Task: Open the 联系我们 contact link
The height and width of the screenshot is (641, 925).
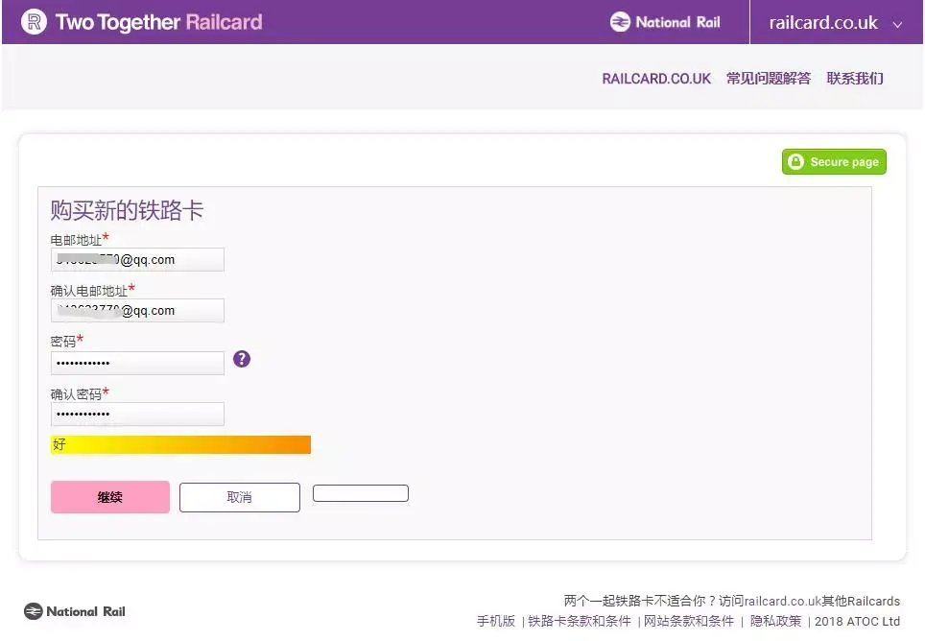Action: (854, 78)
